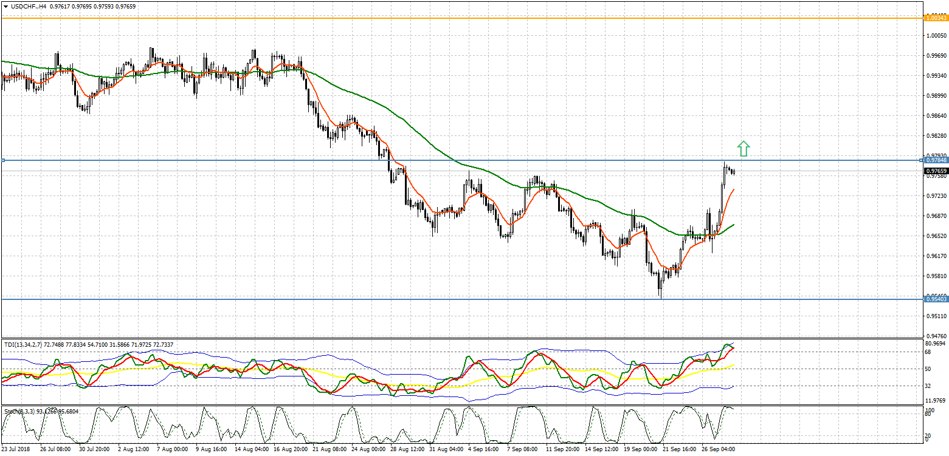Viewport: 949px width, 456px height.
Task: Click the 0.98640 price scale value
Action: click(936, 116)
